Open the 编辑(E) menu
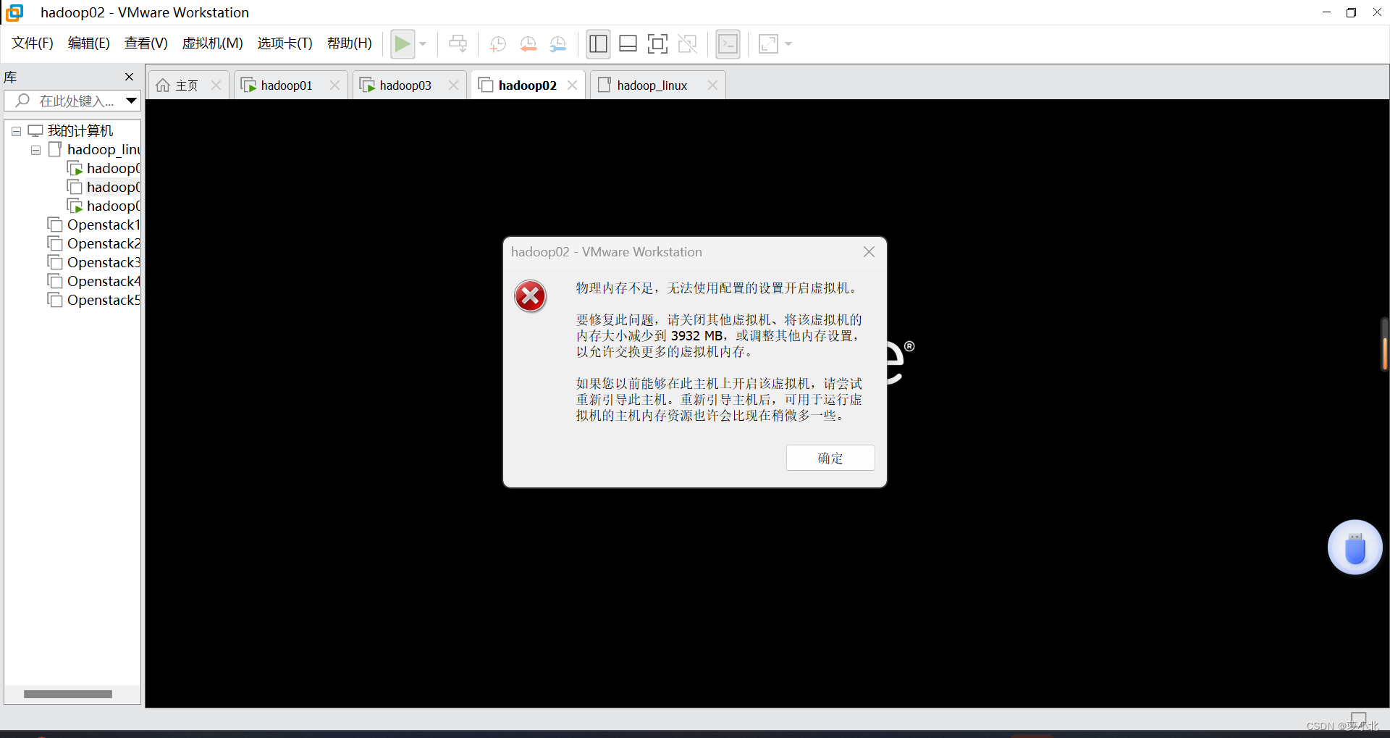 (x=89, y=43)
